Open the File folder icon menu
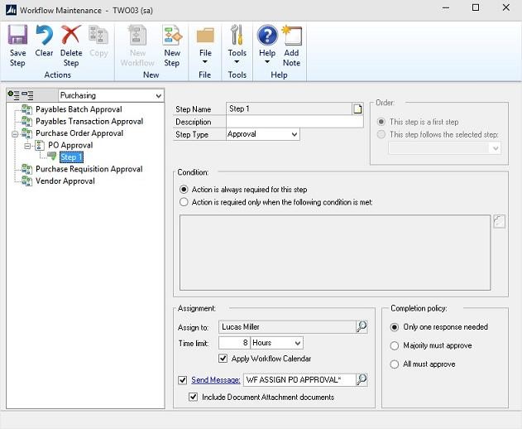Viewport: 522px width, 429px height. [x=205, y=36]
